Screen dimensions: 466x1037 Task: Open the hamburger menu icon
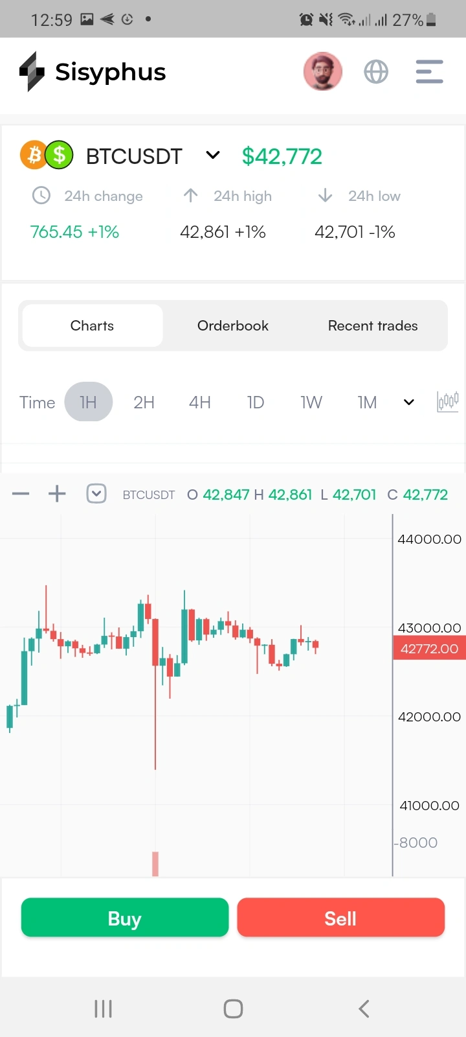tap(429, 72)
